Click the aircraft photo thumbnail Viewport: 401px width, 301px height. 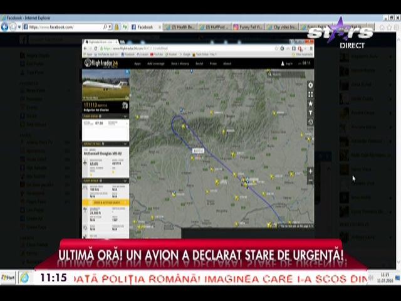(x=106, y=85)
